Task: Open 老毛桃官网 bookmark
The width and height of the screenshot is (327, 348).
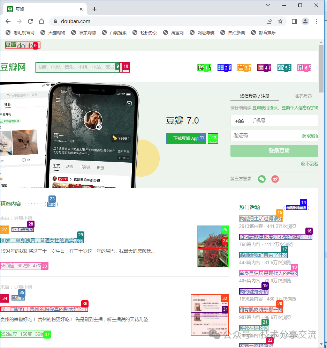Action: click(x=20, y=32)
